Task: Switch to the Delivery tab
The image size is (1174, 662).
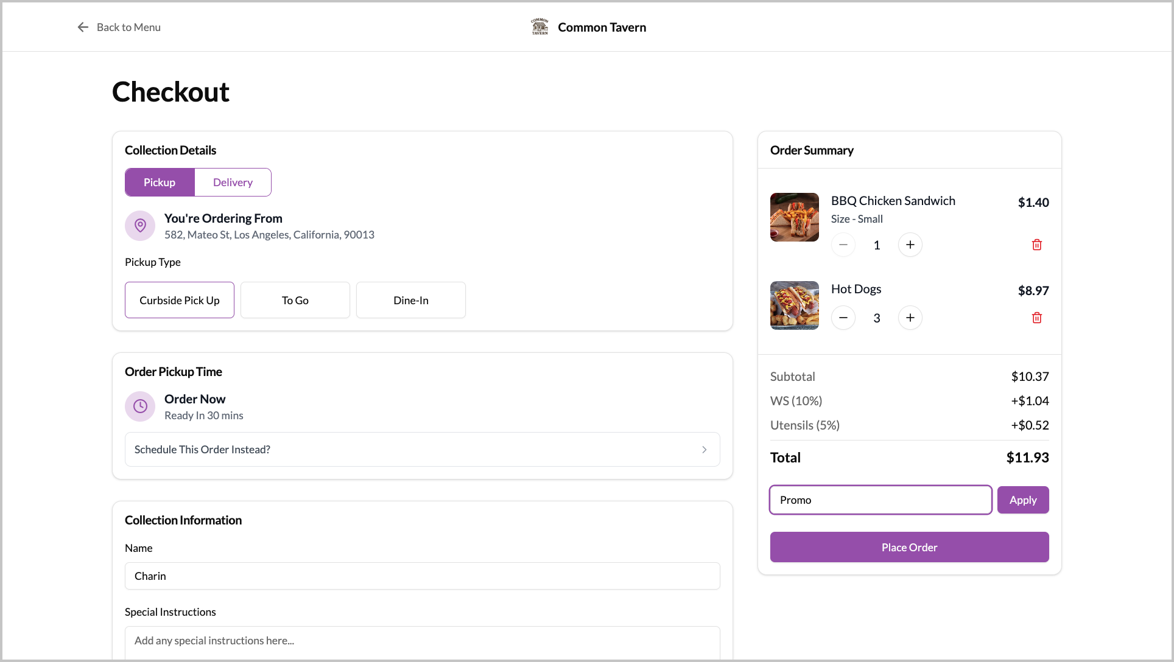Action: coord(233,183)
